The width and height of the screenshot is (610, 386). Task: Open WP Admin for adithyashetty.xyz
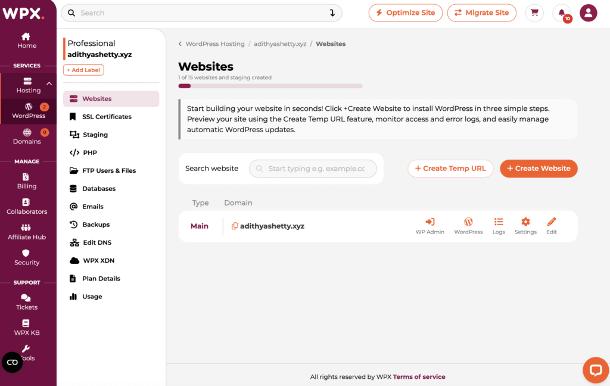click(430, 226)
